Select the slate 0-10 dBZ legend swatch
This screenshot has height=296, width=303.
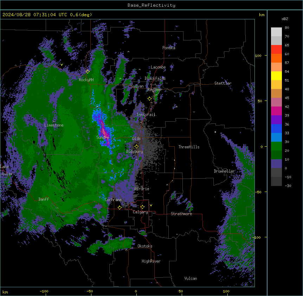tap(276, 164)
